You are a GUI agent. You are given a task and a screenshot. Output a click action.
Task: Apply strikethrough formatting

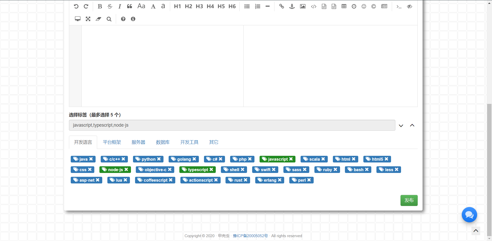(x=110, y=6)
